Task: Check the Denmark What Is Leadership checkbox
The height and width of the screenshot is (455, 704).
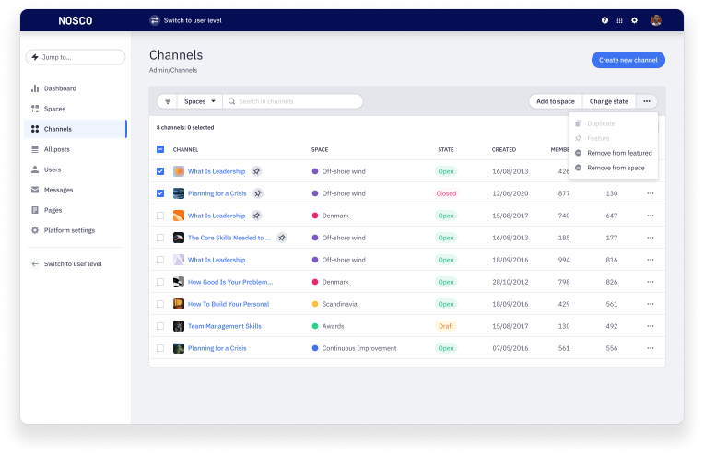Action: [x=160, y=216]
